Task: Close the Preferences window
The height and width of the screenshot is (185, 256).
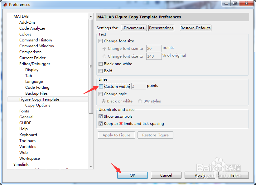Action: (x=247, y=3)
